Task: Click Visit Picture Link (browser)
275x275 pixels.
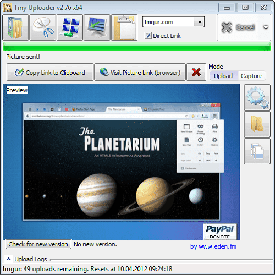Action: [140, 72]
